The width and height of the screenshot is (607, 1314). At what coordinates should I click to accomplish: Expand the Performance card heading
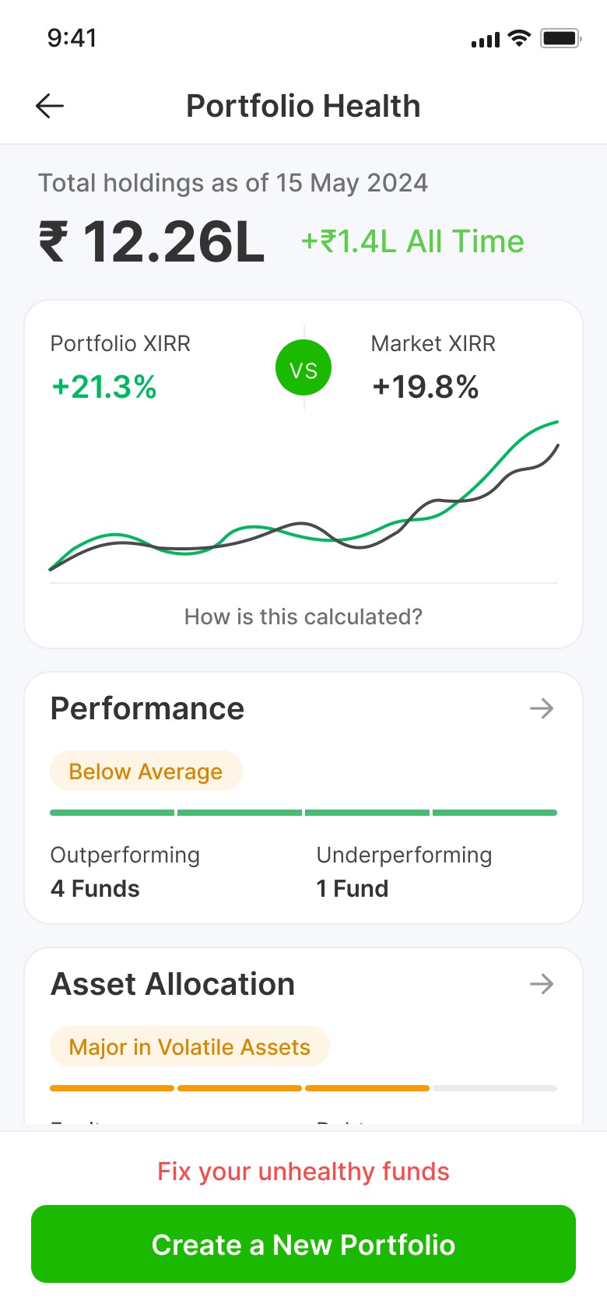point(147,708)
